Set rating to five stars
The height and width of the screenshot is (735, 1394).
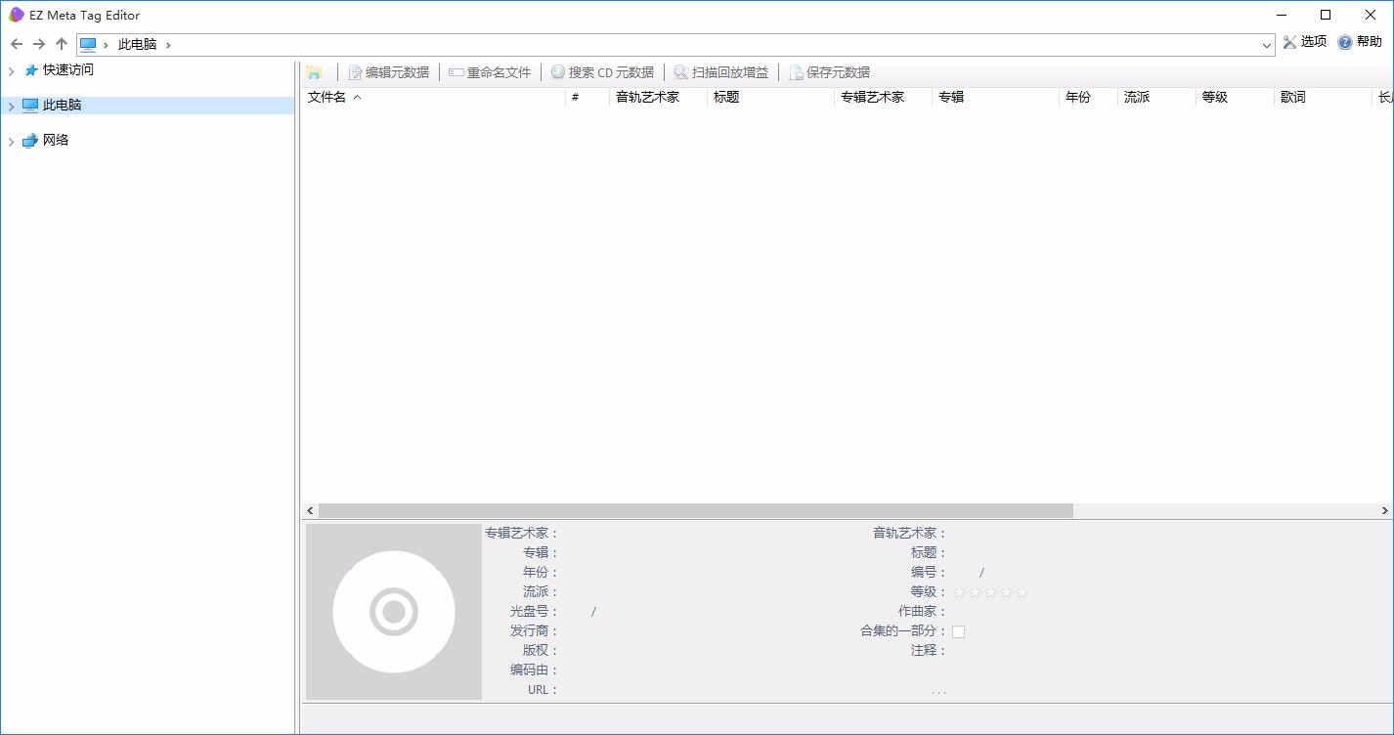pyautogui.click(x=1022, y=592)
